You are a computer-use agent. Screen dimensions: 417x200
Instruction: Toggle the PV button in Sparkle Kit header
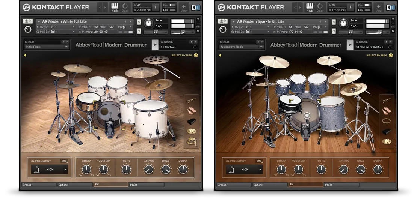[393, 31]
